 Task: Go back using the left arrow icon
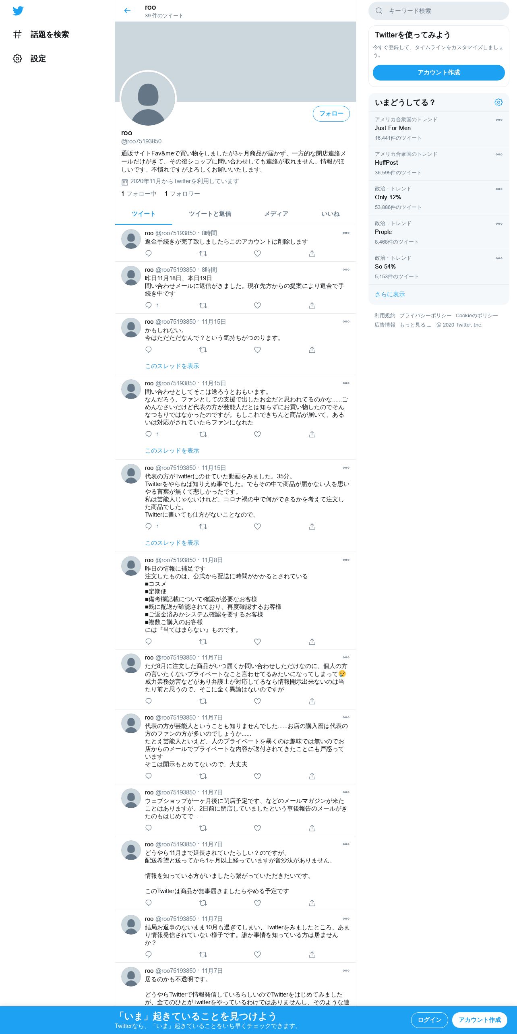(x=127, y=11)
